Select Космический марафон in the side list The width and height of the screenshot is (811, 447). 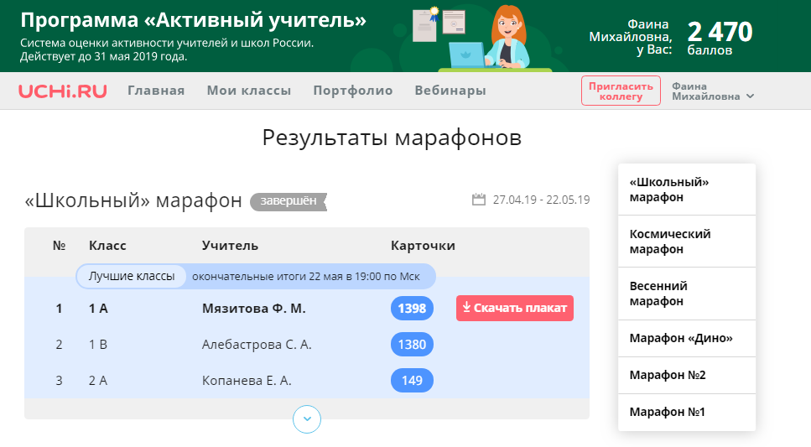(687, 241)
